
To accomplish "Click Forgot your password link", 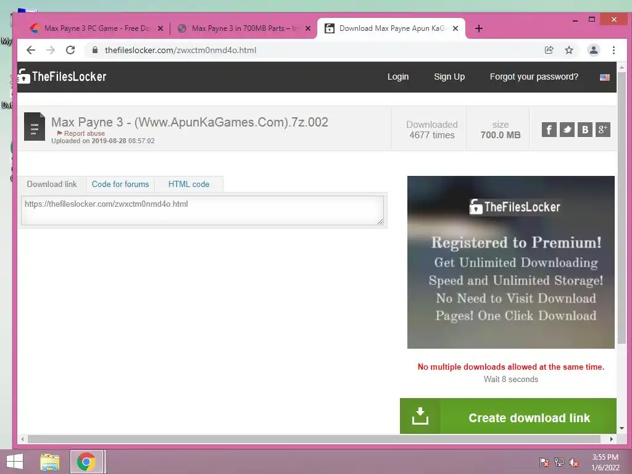I will [x=534, y=77].
